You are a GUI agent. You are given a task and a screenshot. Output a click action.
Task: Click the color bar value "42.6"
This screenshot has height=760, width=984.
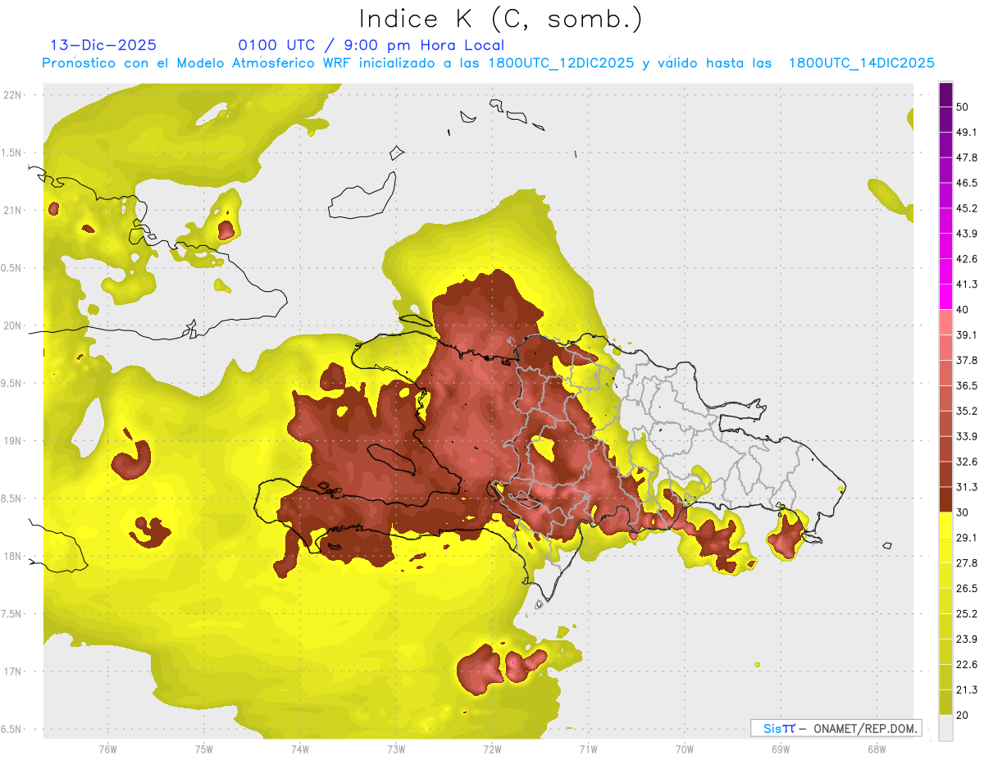(967, 259)
